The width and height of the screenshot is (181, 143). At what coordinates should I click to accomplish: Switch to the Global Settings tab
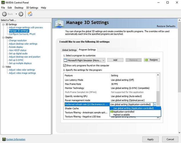(x=69, y=50)
